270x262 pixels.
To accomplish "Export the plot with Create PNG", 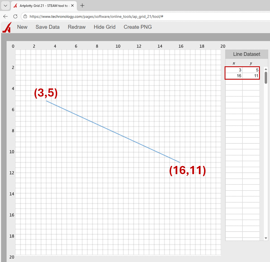I will pos(138,27).
